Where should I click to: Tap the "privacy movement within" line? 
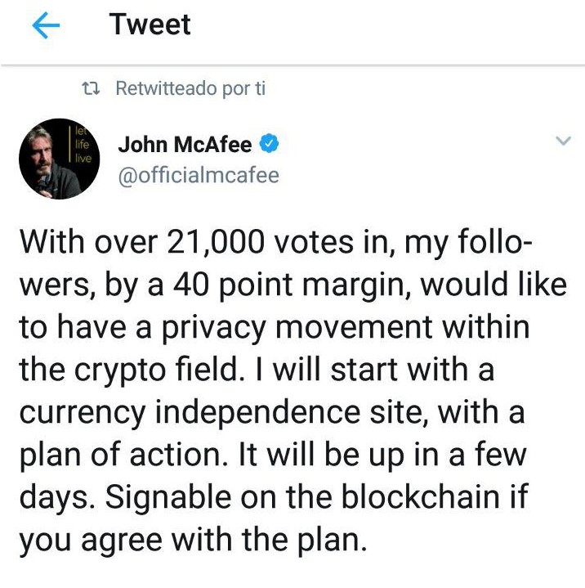tap(275, 328)
